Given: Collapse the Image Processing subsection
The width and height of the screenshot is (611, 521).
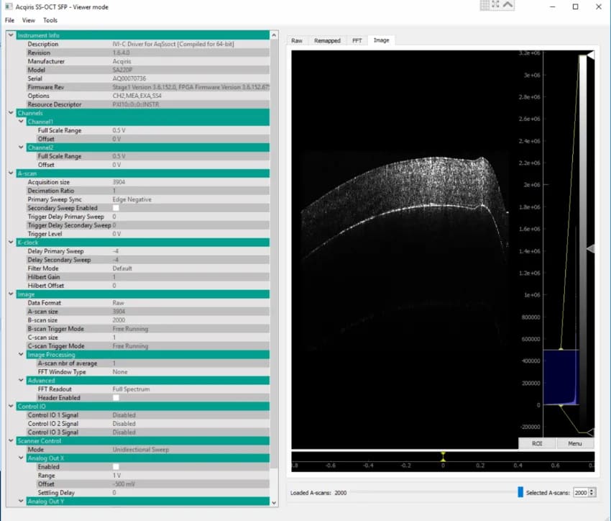Looking at the screenshot, I should pos(21,355).
